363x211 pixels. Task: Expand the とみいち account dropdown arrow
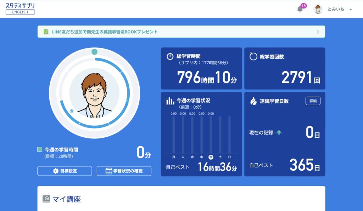pos(351,10)
